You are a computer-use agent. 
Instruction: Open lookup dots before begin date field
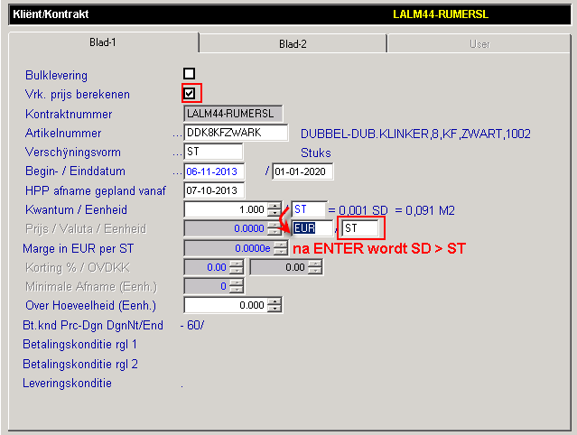click(177, 174)
